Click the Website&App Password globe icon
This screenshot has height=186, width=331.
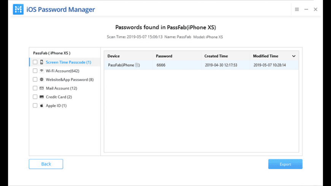[x=41, y=80]
